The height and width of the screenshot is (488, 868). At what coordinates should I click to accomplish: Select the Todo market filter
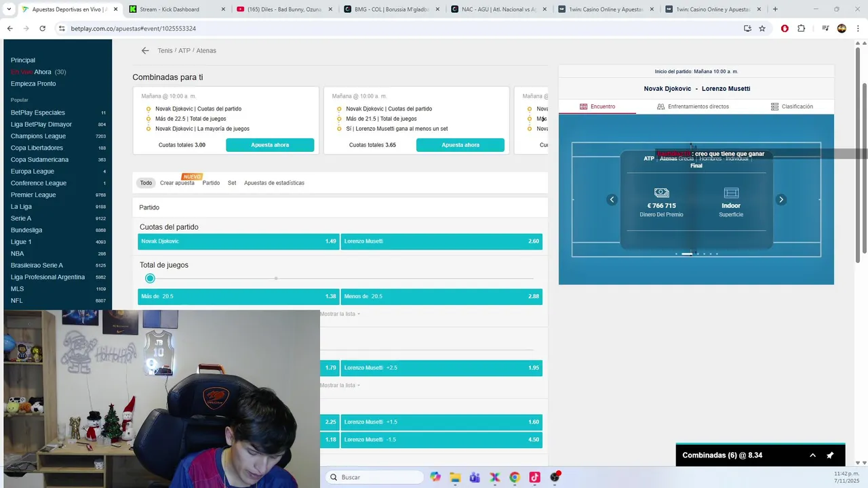point(146,183)
